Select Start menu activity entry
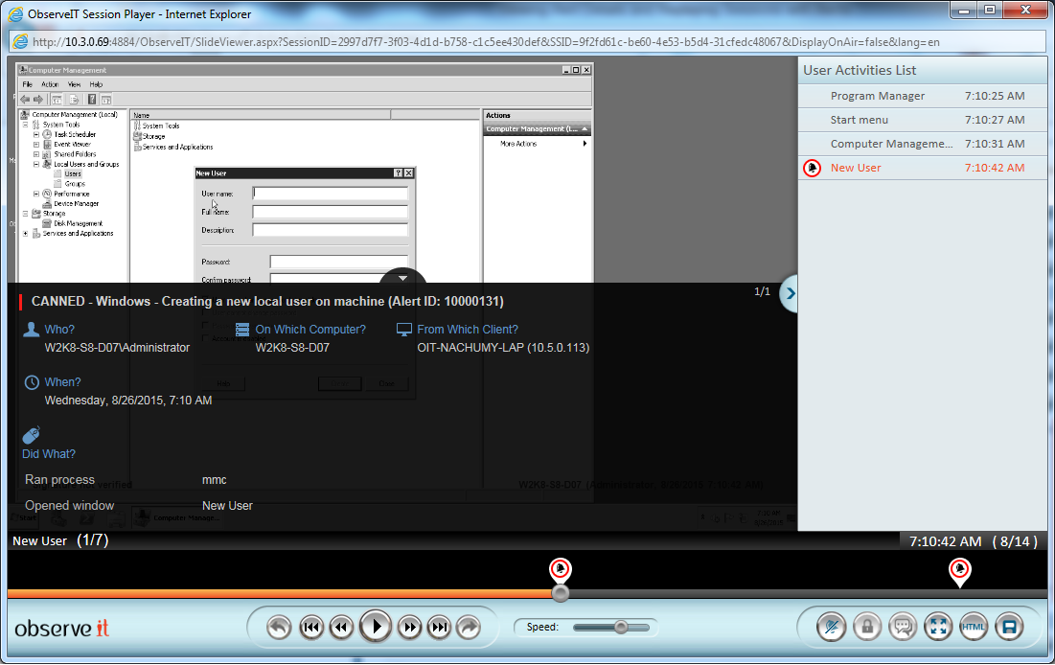 [x=860, y=120]
